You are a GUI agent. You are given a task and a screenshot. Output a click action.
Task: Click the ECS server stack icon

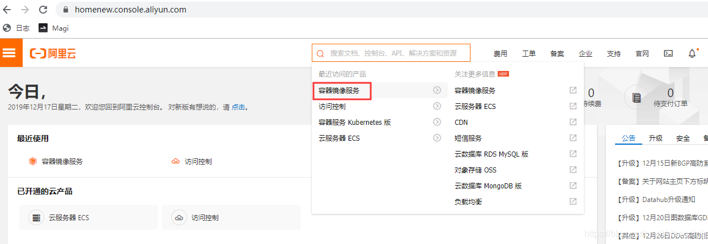tap(37, 217)
